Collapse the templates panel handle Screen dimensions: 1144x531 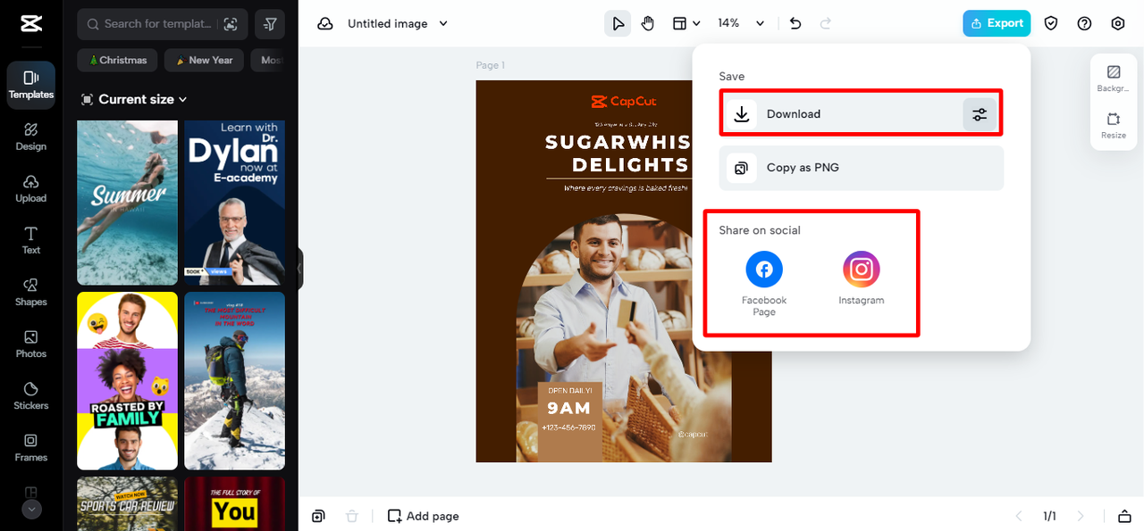point(299,269)
